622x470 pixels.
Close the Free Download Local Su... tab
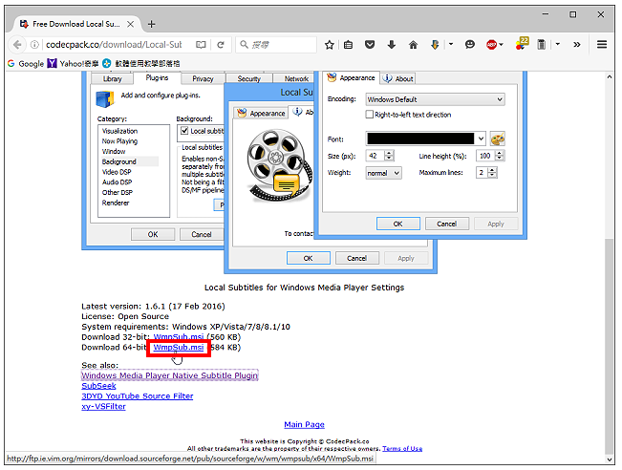coord(130,24)
